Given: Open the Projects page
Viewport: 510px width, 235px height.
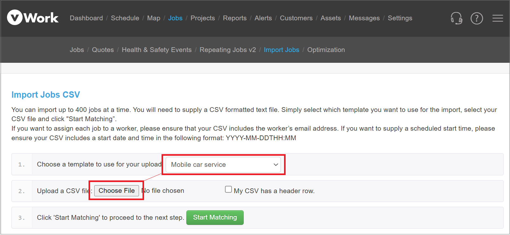Looking at the screenshot, I should coord(203,18).
